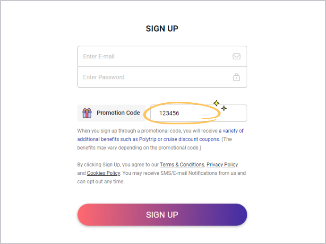This screenshot has height=244, width=326.
Task: Click the larger sparkle star decoration
Action: (x=216, y=103)
